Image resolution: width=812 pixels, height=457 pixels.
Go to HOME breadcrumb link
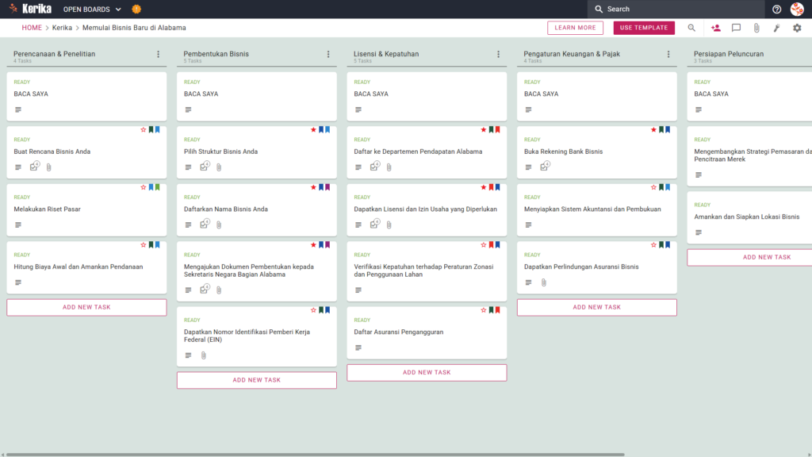pyautogui.click(x=32, y=28)
